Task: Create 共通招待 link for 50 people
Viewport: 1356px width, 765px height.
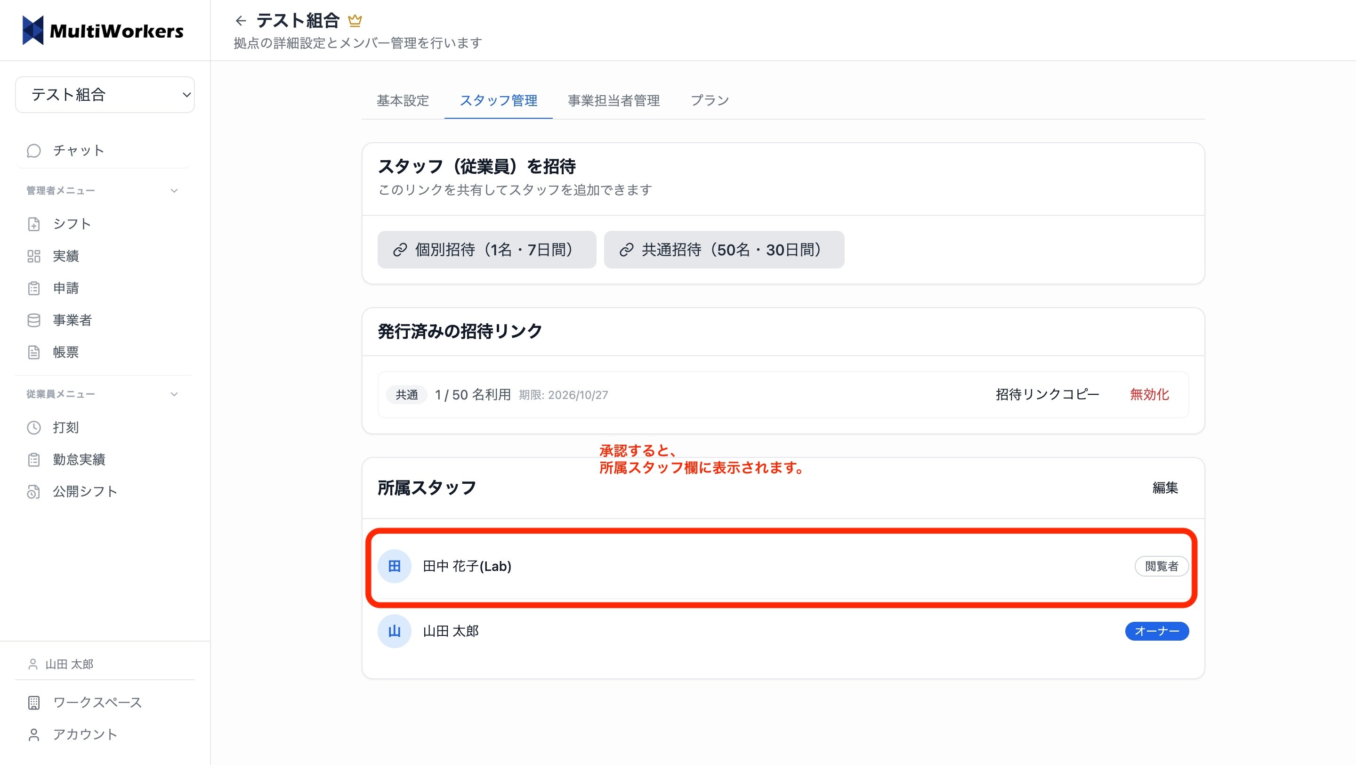Action: (x=724, y=250)
